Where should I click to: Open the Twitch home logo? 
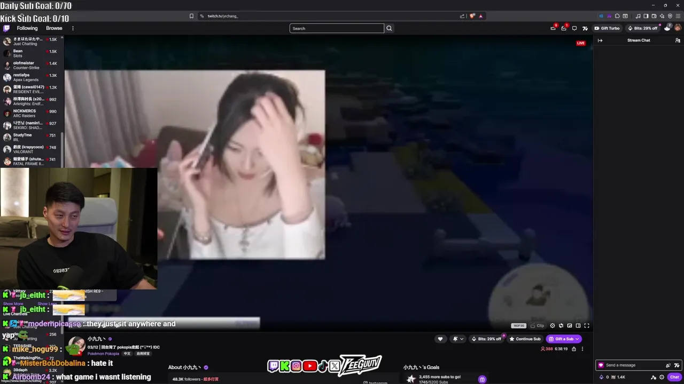click(6, 28)
